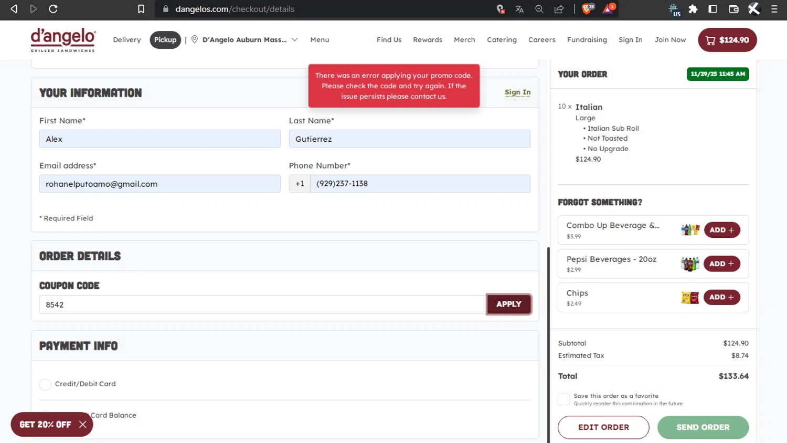Click the Chips product image

click(690, 297)
